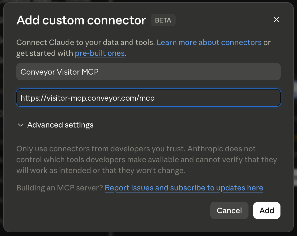Close the Add custom connector dialog
This screenshot has width=297, height=236.
click(276, 20)
